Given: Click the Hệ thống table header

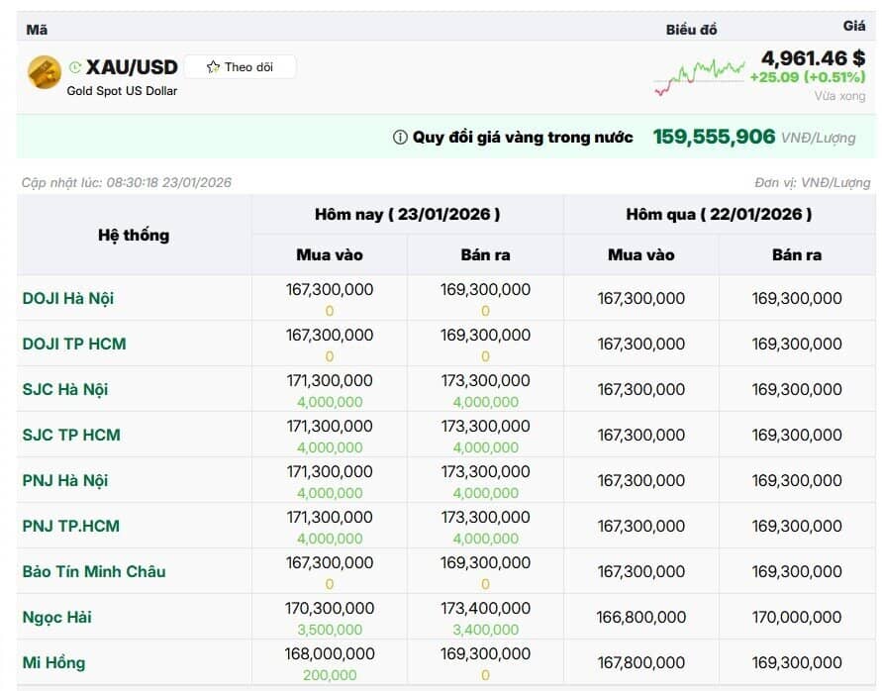Looking at the screenshot, I should [x=134, y=236].
